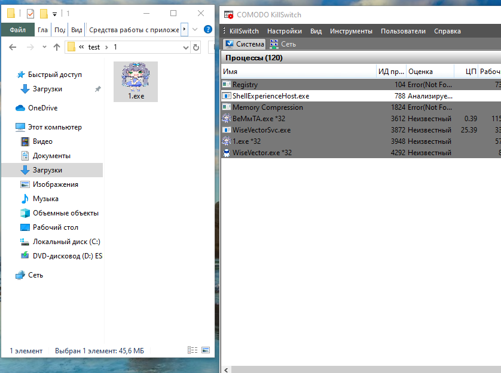Open the quick access toolbar customize dropdown

[54, 14]
